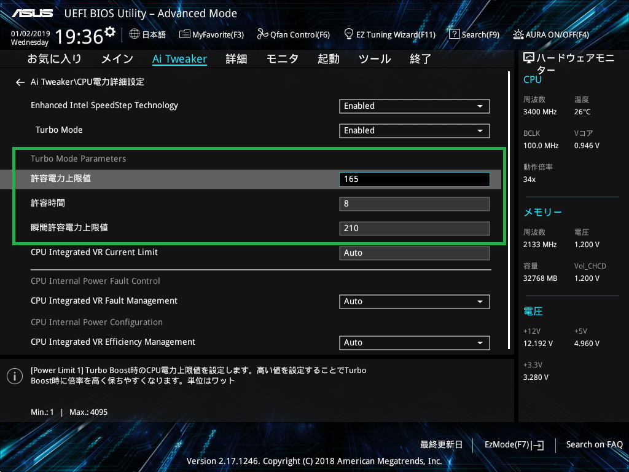Viewport: 629px width, 472px height.
Task: Click the 34x 動作倍率 value
Action: [529, 179]
